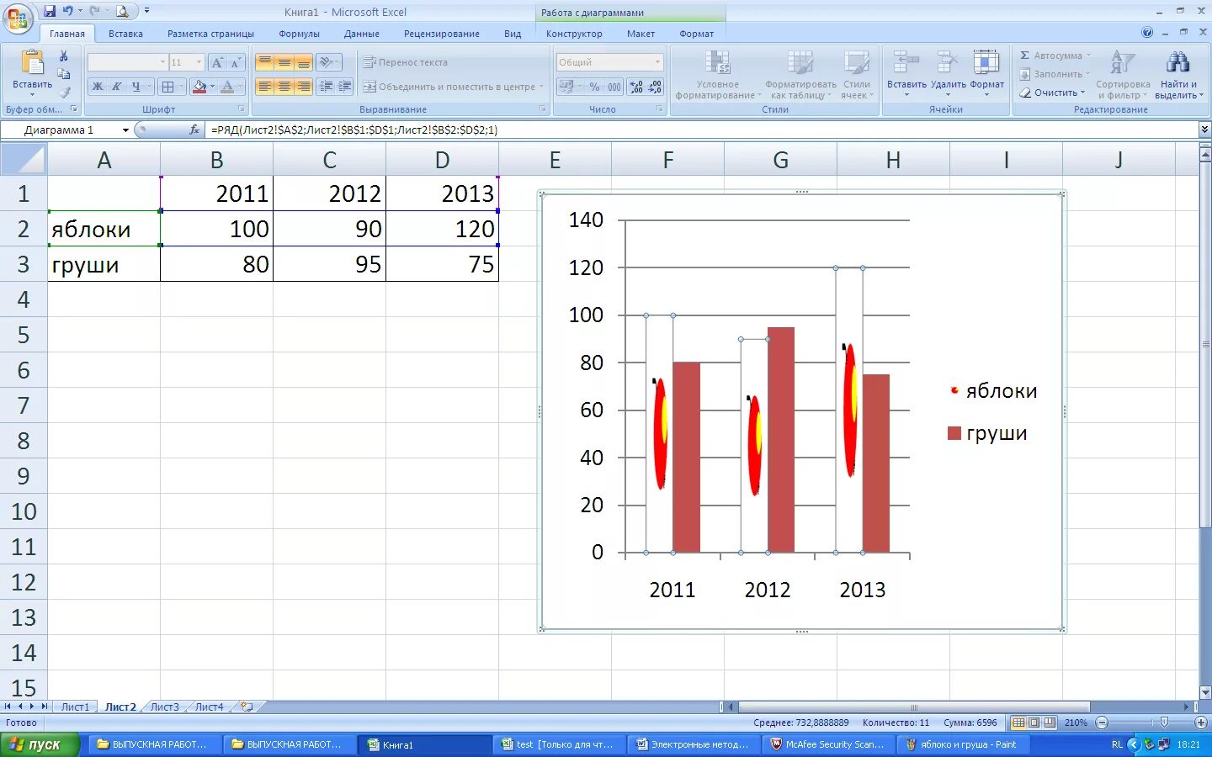The height and width of the screenshot is (757, 1212).
Task: Open Формат cells menu
Action: tap(986, 75)
